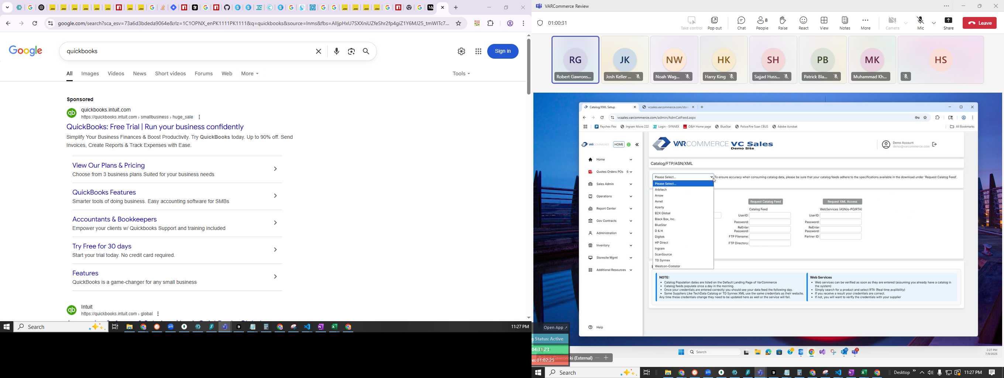The height and width of the screenshot is (378, 1004).
Task: Toggle the camera on in Teams
Action: click(x=892, y=23)
